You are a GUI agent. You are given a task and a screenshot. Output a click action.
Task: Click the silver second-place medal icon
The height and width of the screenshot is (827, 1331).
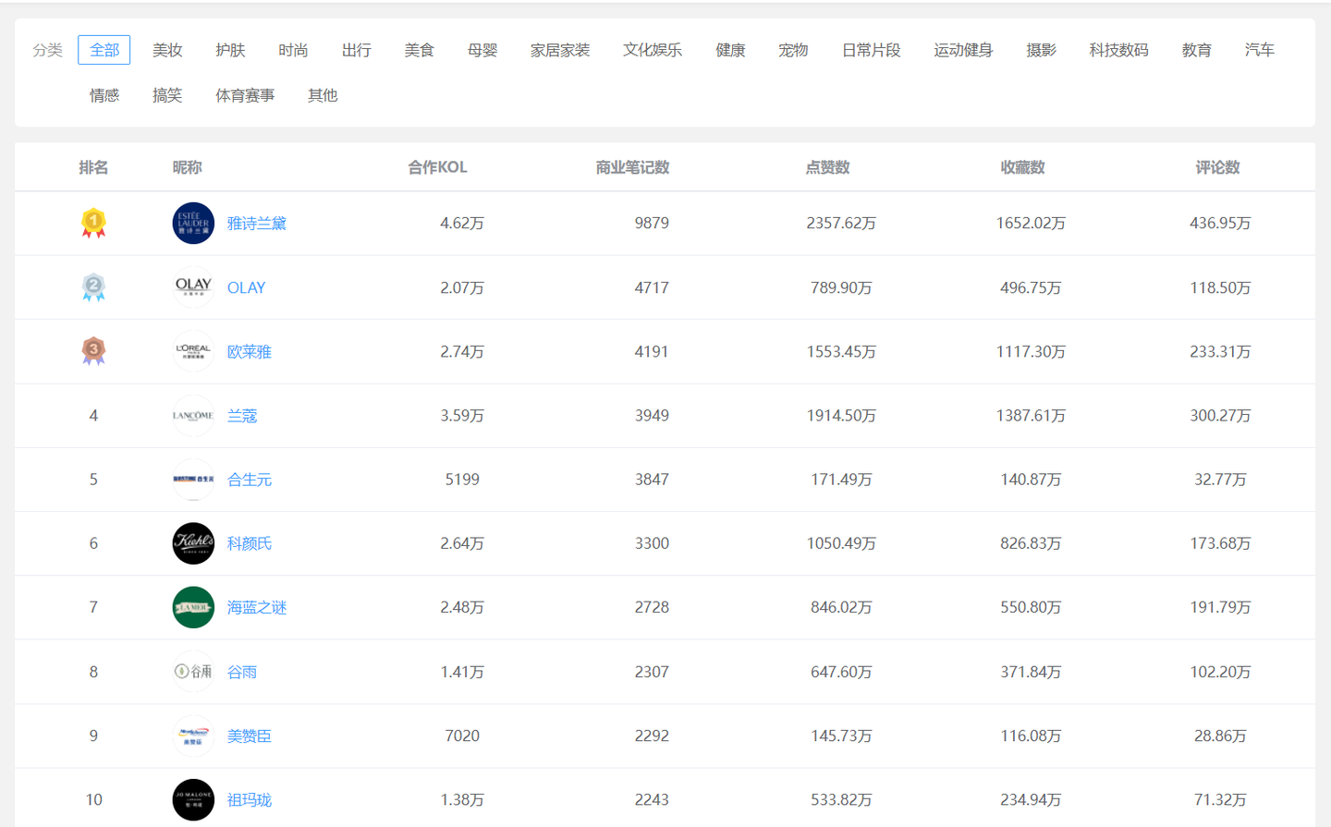pyautogui.click(x=93, y=287)
